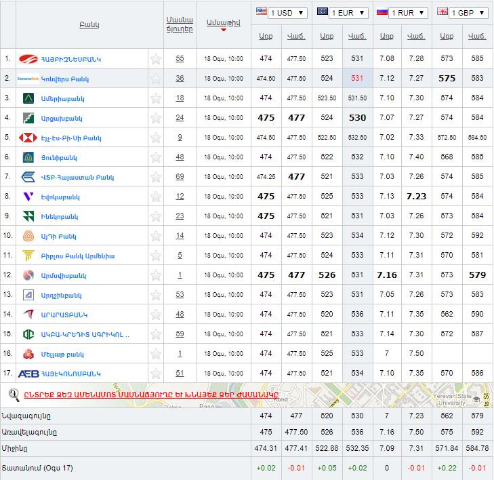Click the HSBC bank logo icon
Image resolution: width=494 pixels, height=480 pixels.
pos(28,138)
